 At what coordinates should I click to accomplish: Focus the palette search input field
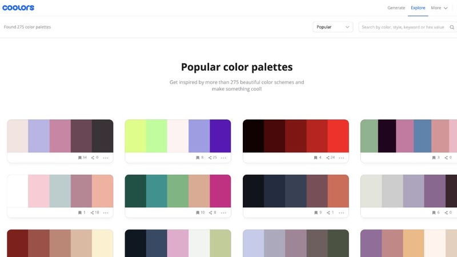click(x=403, y=27)
